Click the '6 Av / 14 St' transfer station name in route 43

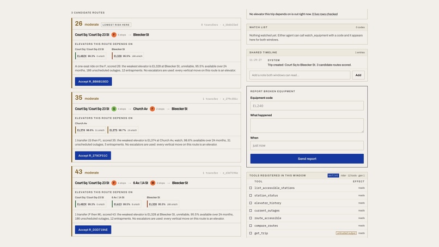click(141, 183)
